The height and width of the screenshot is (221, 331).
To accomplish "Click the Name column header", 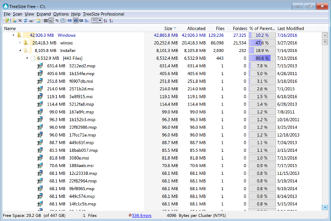I will coord(73,28).
